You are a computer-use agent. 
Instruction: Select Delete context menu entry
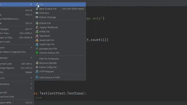click(17, 72)
